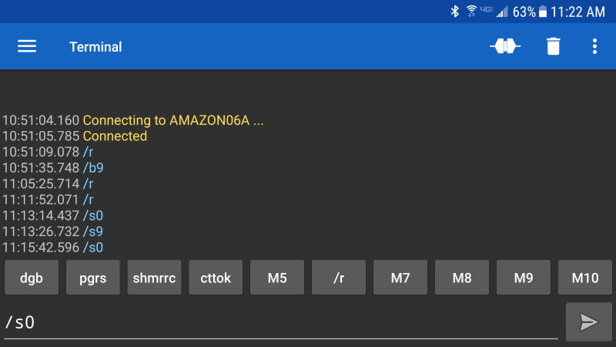Run the shmrrc macro
The image size is (616, 347).
pyautogui.click(x=155, y=278)
